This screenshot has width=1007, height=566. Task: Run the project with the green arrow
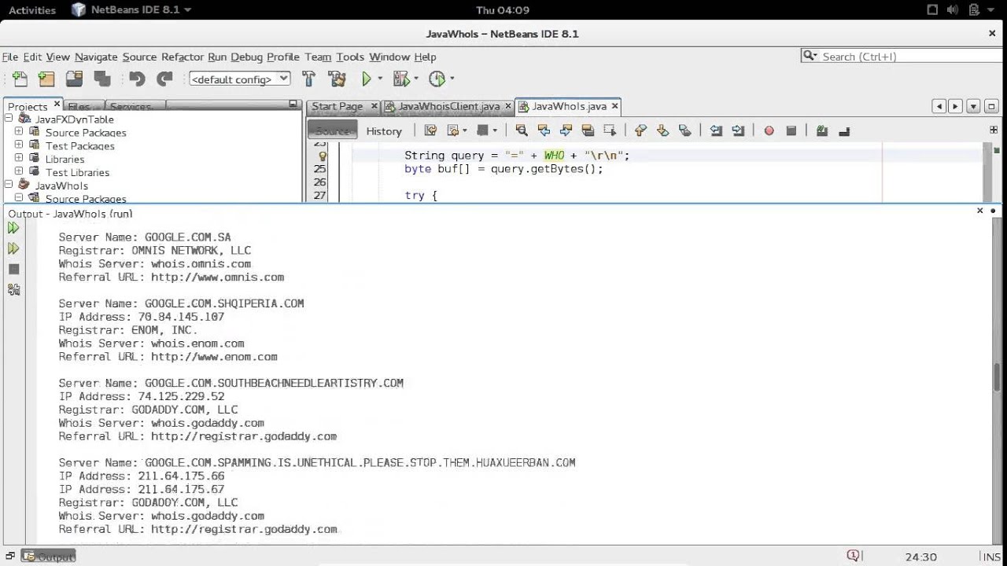point(367,79)
